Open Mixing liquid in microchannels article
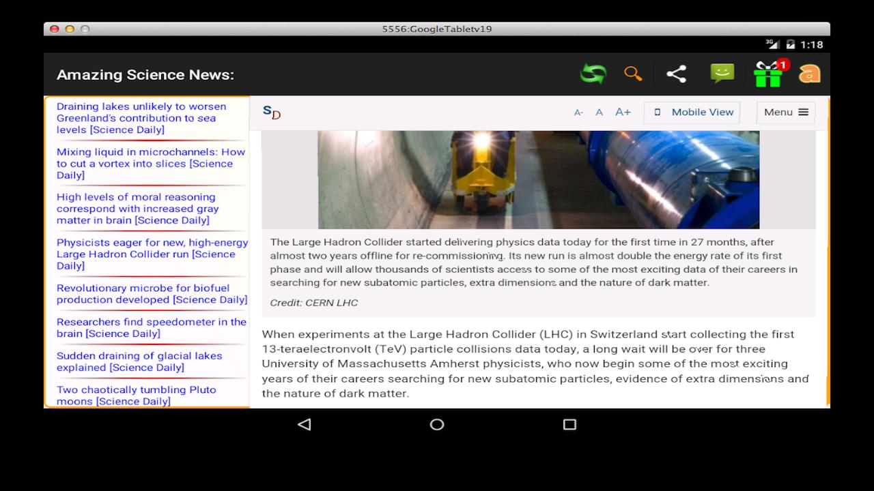Viewport: 874px width, 491px height. coord(150,164)
